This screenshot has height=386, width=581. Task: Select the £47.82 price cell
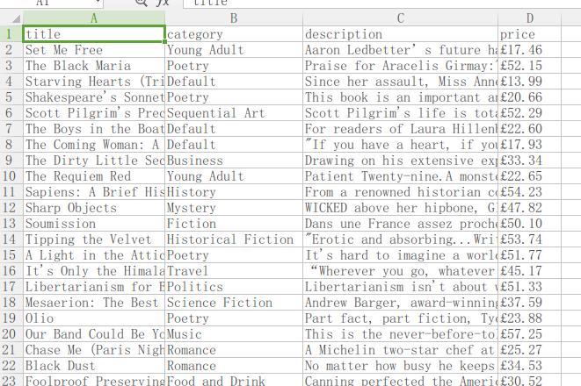(529, 208)
